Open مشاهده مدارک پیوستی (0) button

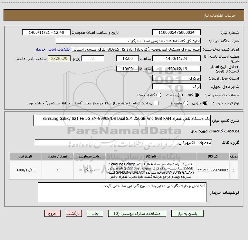[137, 214]
